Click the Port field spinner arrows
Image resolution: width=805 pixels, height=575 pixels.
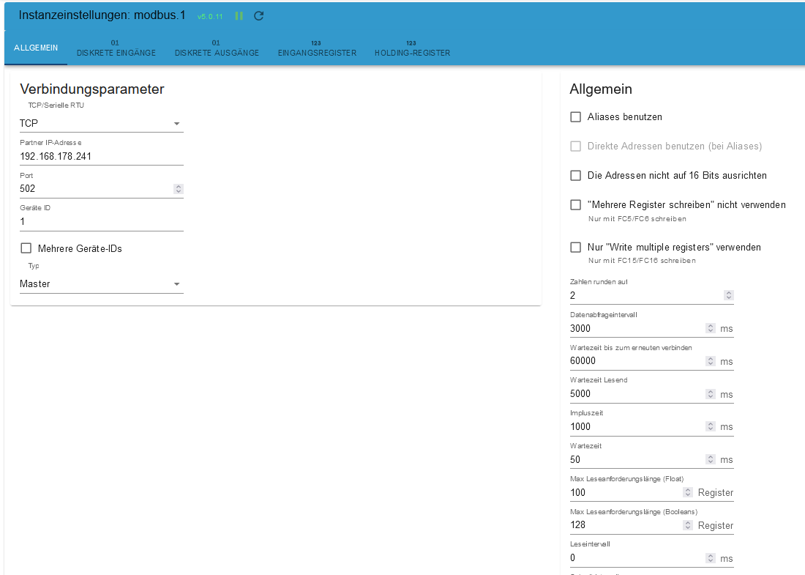coord(178,189)
